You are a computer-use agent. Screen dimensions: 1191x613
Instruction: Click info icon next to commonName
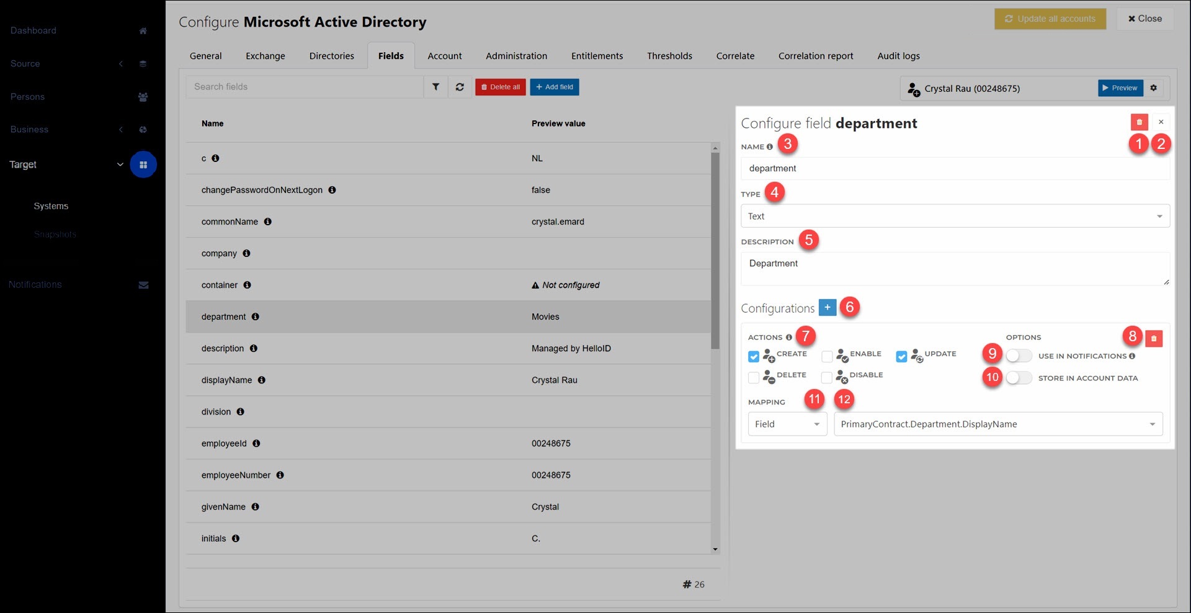pyautogui.click(x=268, y=221)
